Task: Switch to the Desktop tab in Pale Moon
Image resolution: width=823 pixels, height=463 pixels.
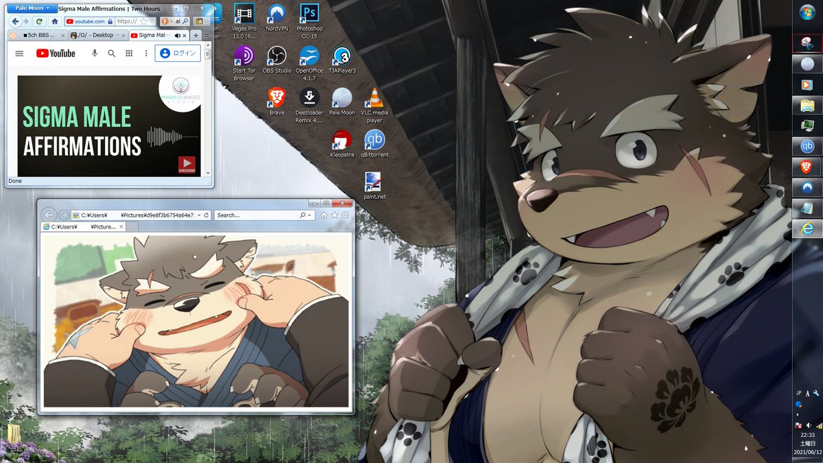Action: point(95,35)
